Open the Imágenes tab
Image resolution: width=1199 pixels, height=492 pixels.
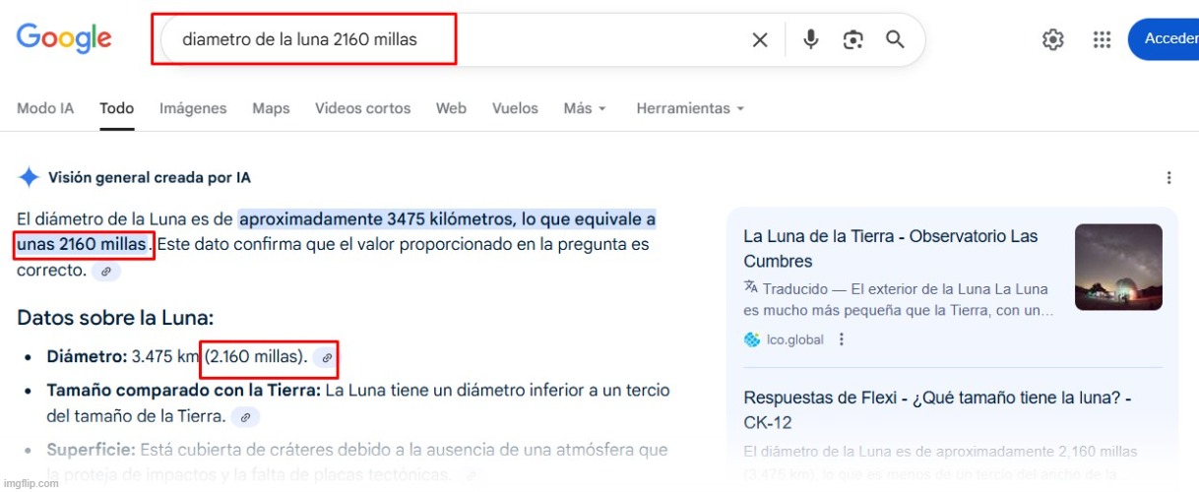point(193,108)
